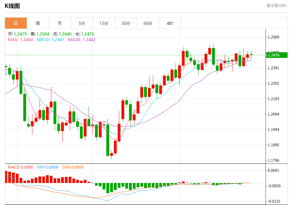Switch to the 周 weekly tab

(38, 23)
